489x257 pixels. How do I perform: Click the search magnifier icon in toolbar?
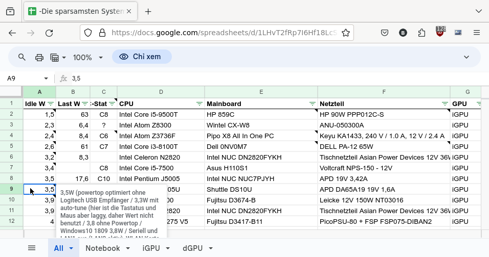pyautogui.click(x=22, y=57)
